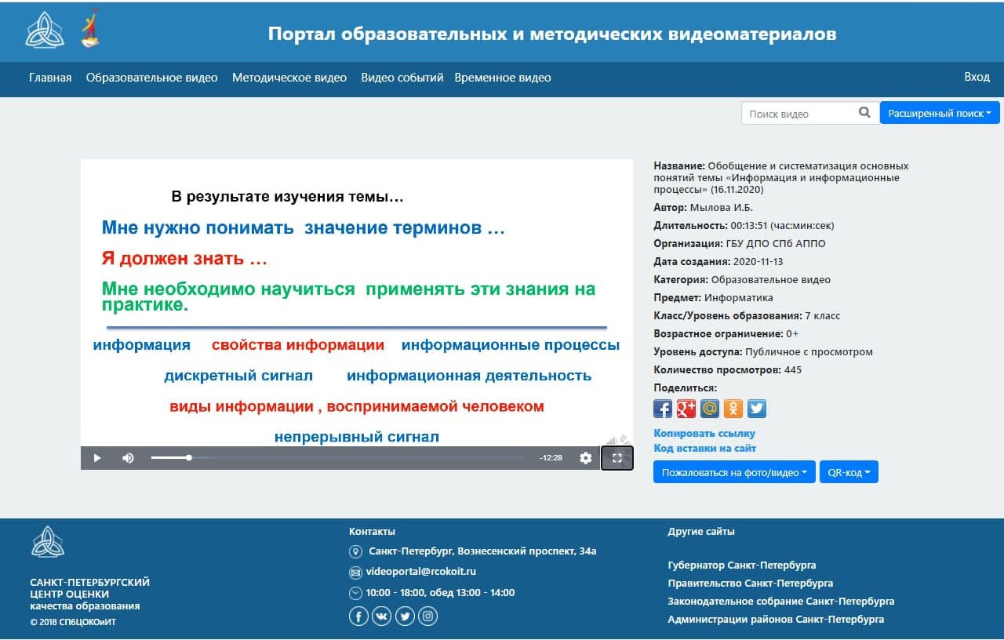Click © 2018 СПбЦОКОиИТ copyright text
This screenshot has height=640, width=1004.
point(73,622)
